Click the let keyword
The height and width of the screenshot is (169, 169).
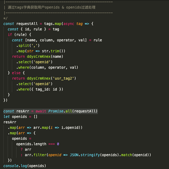(7, 117)
